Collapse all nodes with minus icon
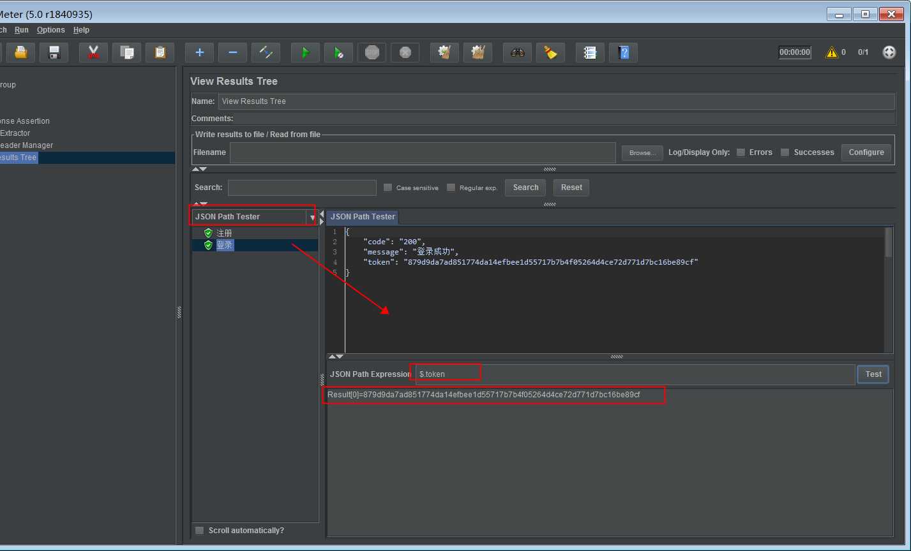 (x=233, y=52)
